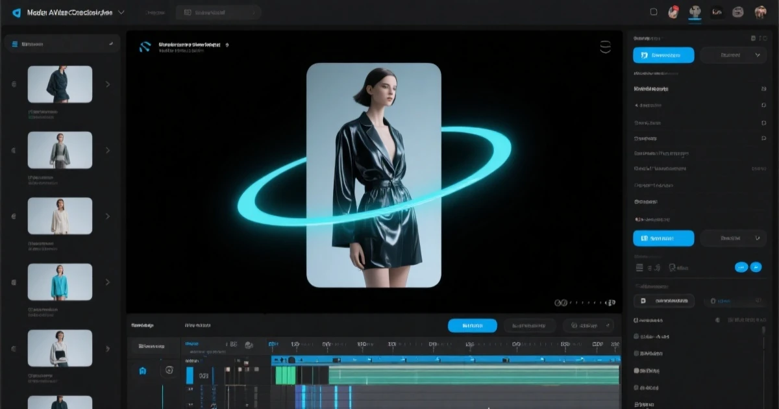The height and width of the screenshot is (409, 779).
Task: Toggle the second checkbox in the bottom-right list
Action: [x=636, y=354]
